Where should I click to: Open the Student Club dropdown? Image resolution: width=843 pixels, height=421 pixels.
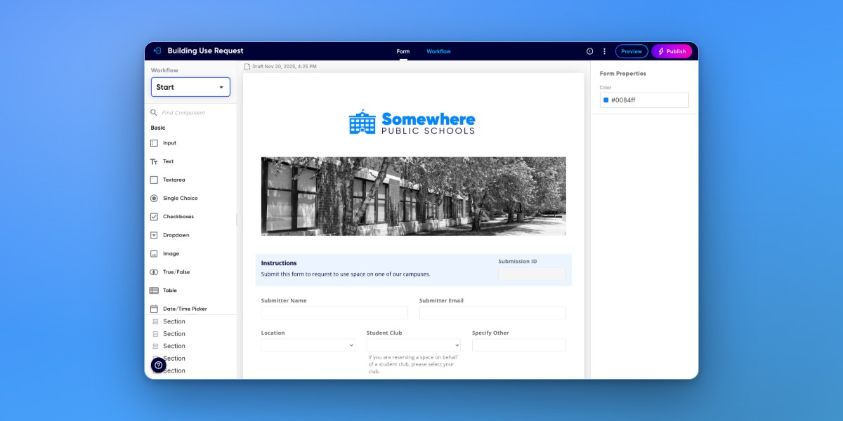[413, 345]
